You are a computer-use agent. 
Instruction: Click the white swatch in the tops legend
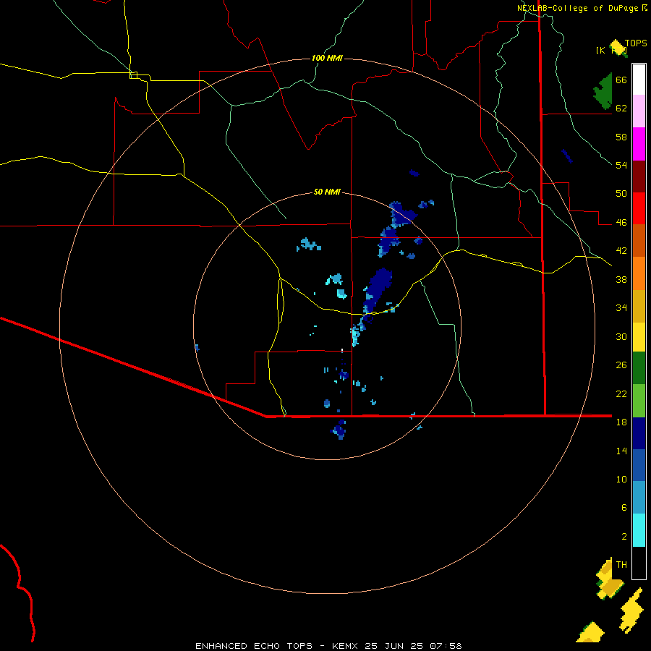pos(639,80)
